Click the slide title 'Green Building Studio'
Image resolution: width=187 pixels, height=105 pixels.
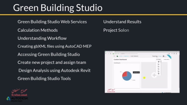tap(58, 8)
